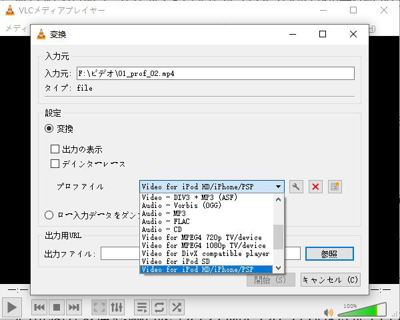Choose Video for MPEG4 720p TV/device

point(207,237)
